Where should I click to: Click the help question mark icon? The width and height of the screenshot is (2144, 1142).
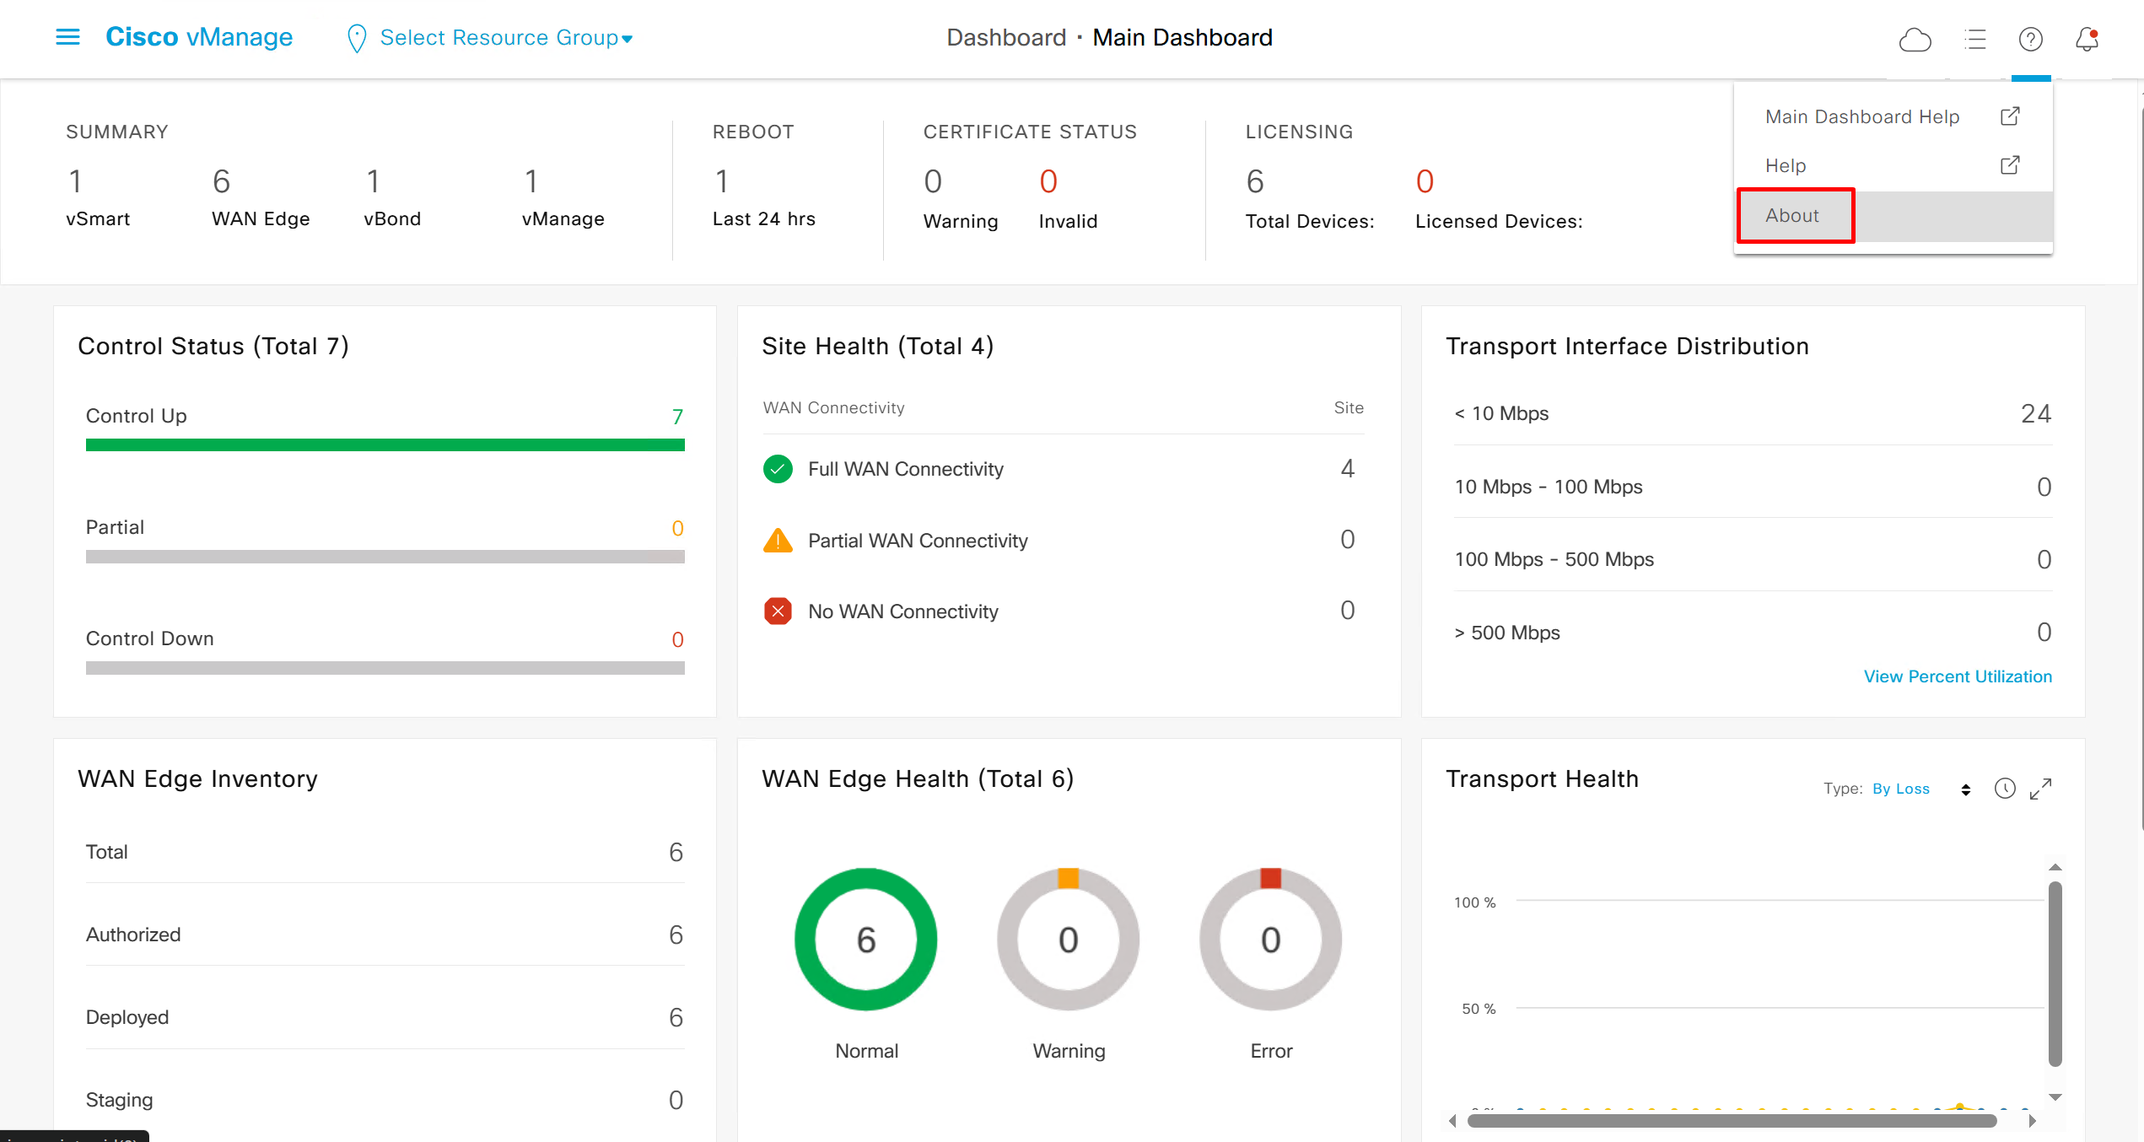(2030, 39)
